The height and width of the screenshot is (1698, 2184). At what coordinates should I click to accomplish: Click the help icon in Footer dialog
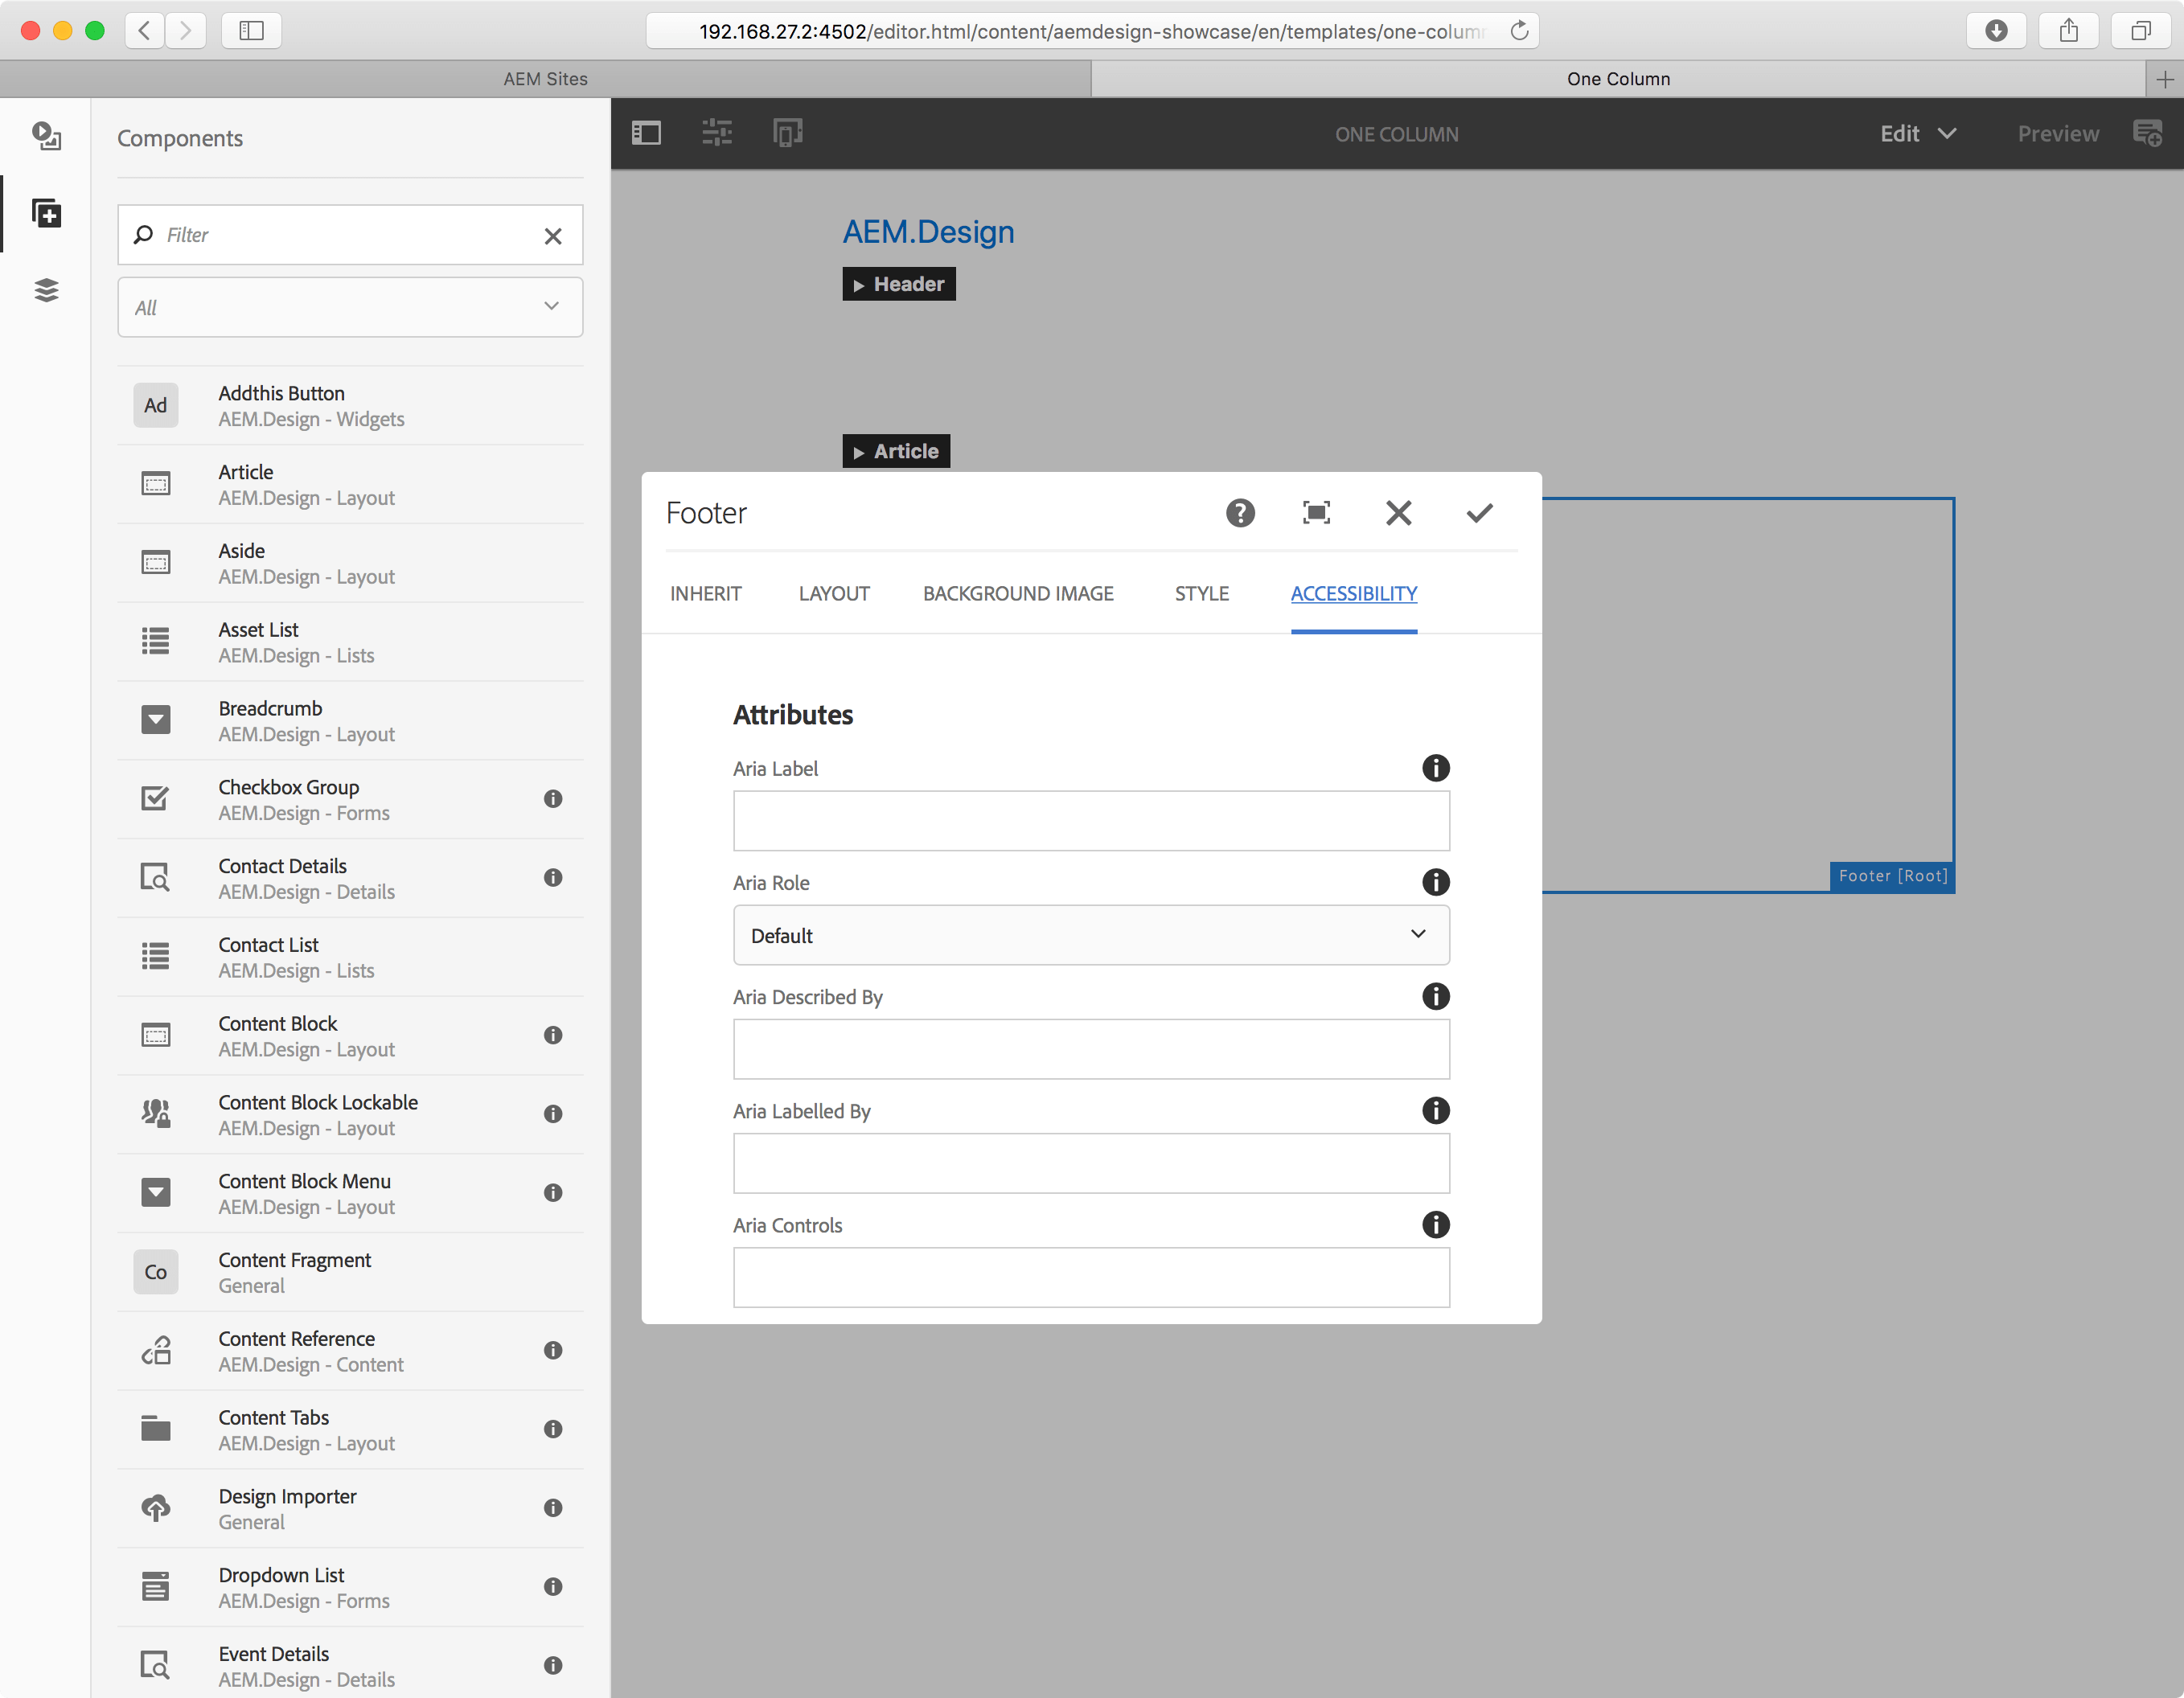[1240, 513]
